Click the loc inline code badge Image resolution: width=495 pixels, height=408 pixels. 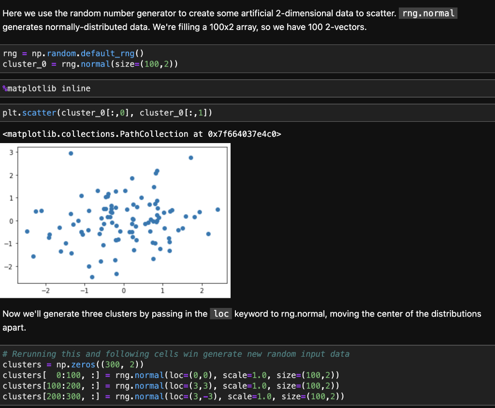tap(220, 314)
